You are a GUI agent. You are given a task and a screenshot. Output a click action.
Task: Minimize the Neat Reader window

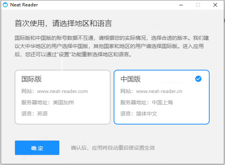181,5
